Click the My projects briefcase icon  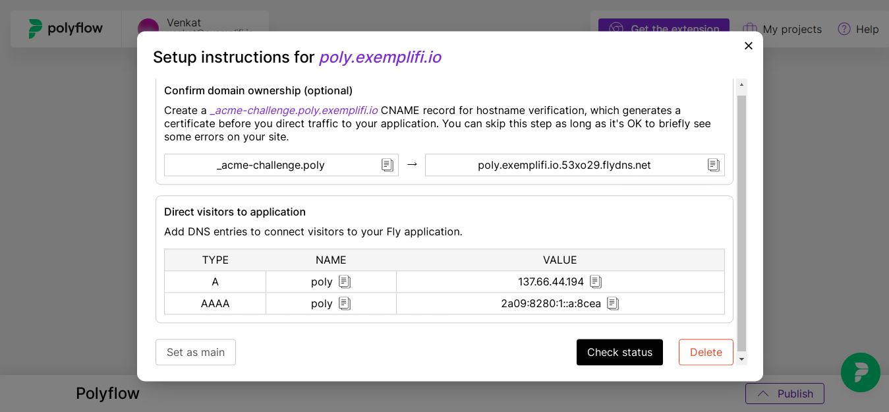click(x=750, y=29)
